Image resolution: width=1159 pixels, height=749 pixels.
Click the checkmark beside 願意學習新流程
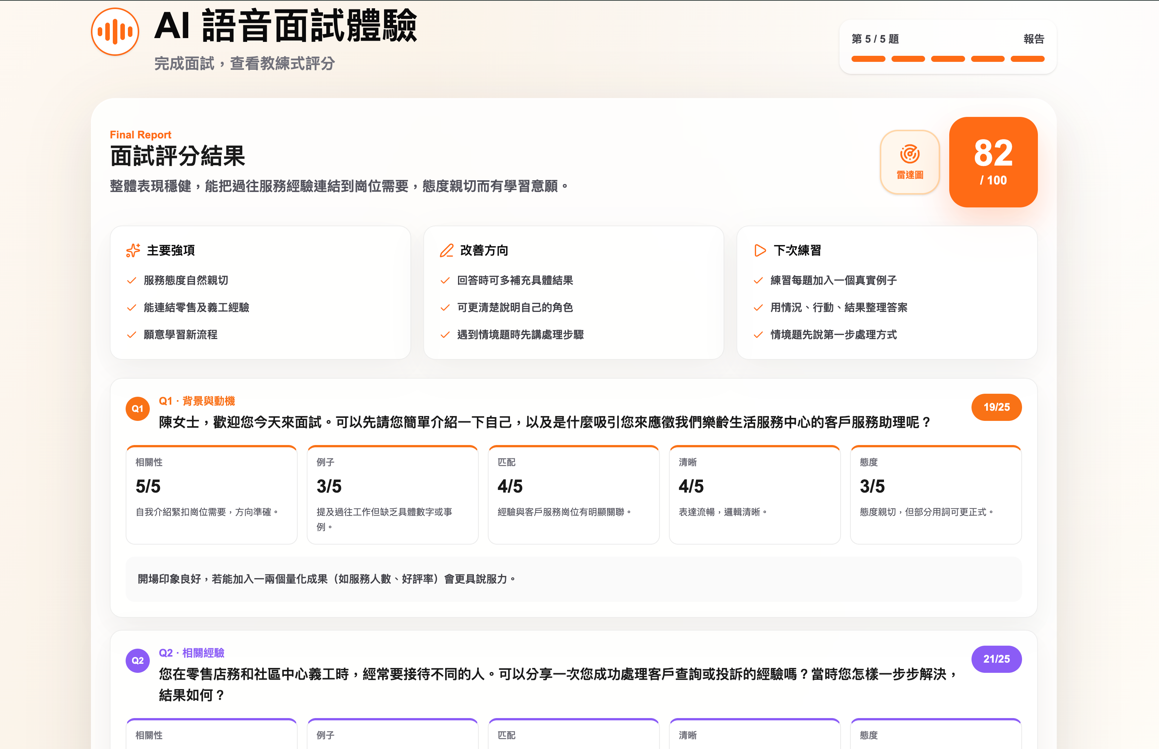pyautogui.click(x=131, y=335)
